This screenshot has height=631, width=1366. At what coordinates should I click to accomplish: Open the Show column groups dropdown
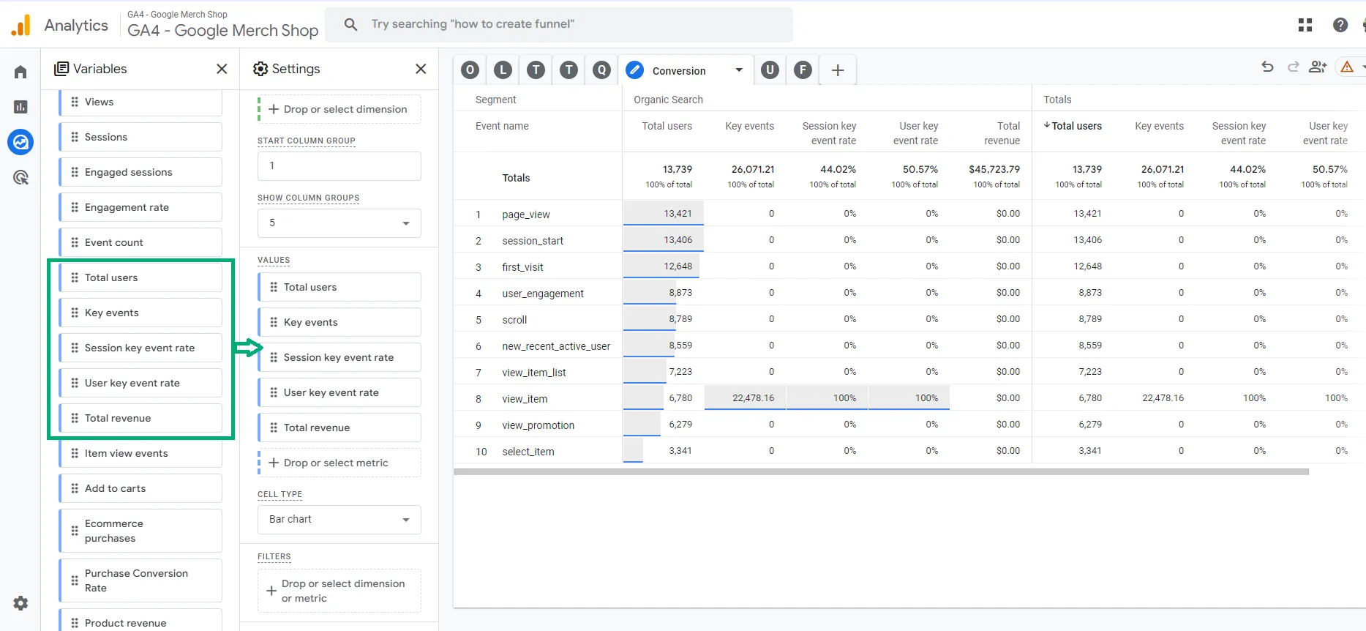339,223
